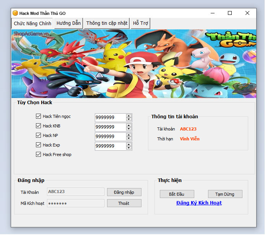Viewport: 265px width, 235px height.
Task: Disable the Hack Exp checkbox
Action: (x=38, y=145)
